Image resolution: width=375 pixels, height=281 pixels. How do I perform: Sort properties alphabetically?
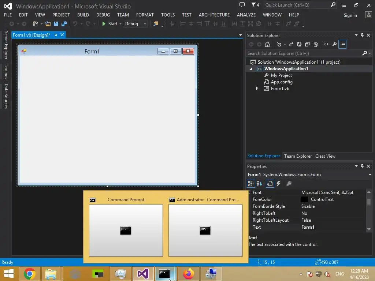click(x=259, y=184)
